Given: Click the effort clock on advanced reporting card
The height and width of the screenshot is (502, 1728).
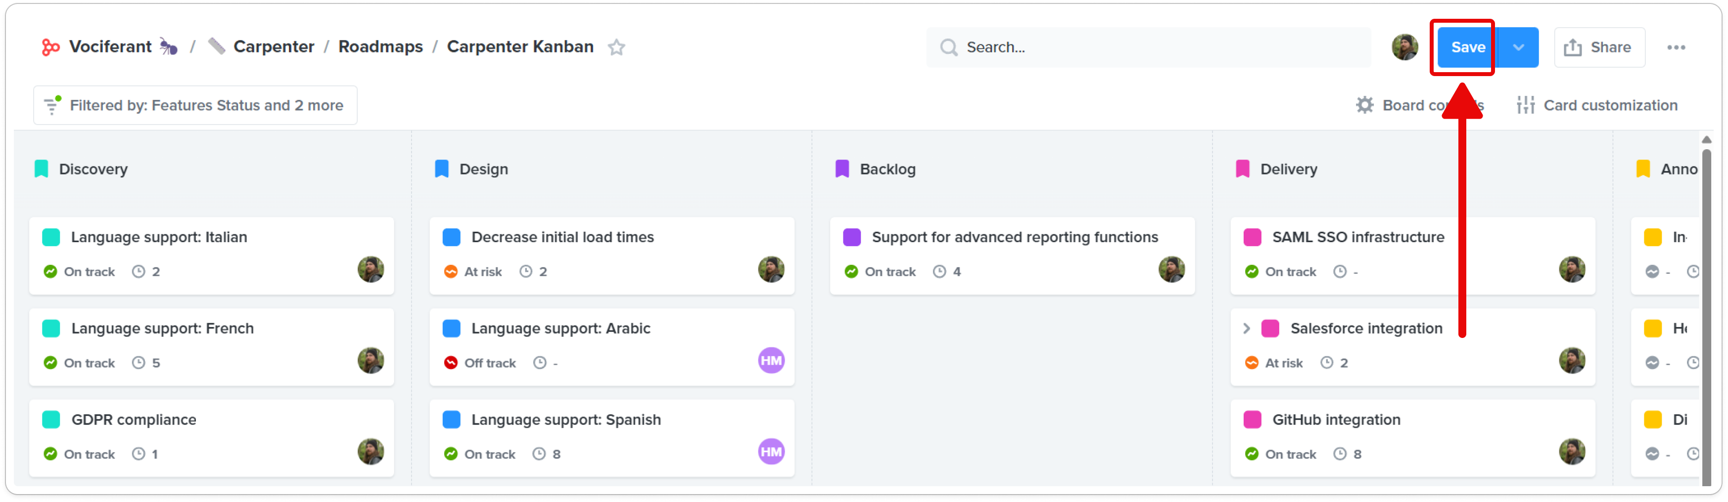Looking at the screenshot, I should 939,271.
